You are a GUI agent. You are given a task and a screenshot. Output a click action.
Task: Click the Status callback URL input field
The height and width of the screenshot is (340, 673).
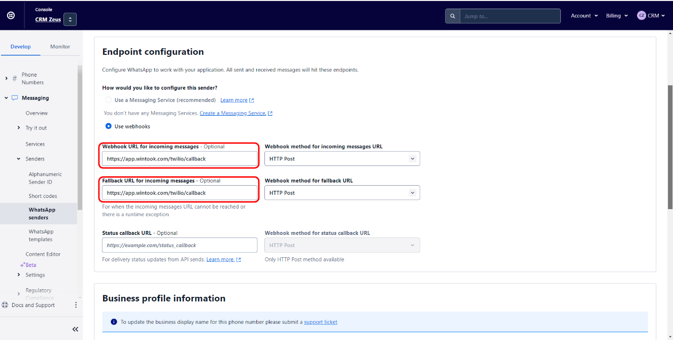pos(180,245)
